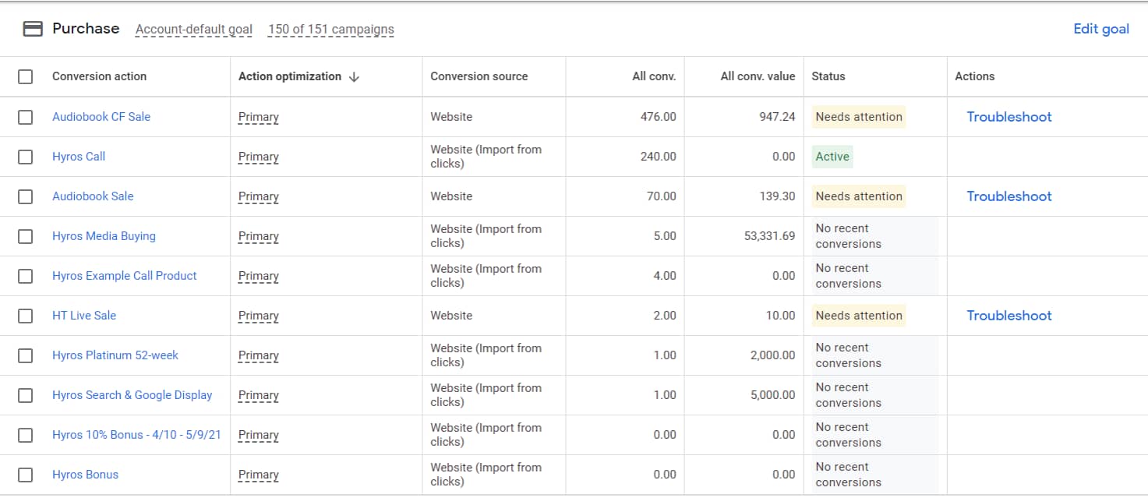Click the 150 of 151 campaigns label
The image size is (1148, 498).
tap(331, 30)
